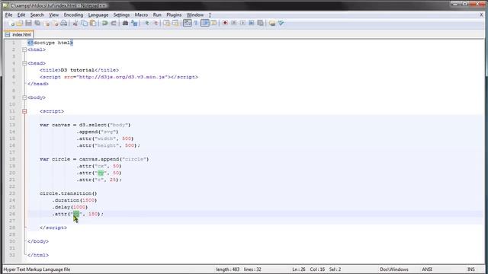Print the document using the printer icon

pyautogui.click(x=64, y=23)
